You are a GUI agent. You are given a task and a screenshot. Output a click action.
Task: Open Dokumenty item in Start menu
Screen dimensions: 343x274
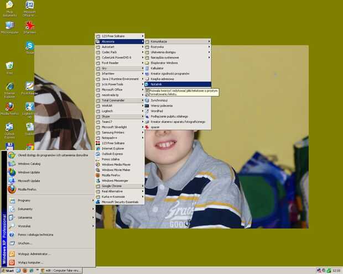51,209
